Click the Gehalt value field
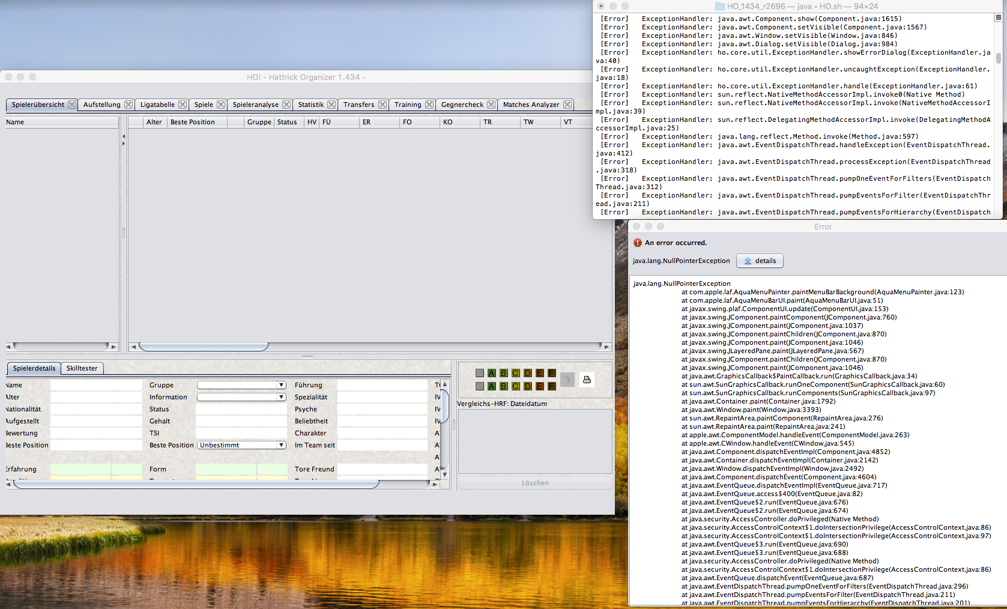 click(241, 421)
